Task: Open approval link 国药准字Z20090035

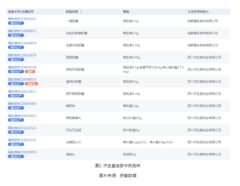Action: point(22,80)
